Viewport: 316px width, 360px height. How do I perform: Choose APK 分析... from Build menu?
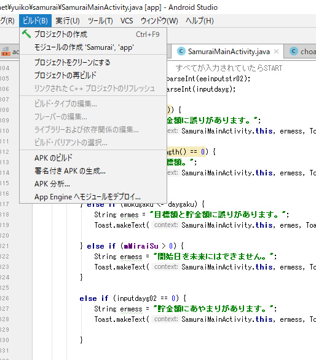[x=93, y=184]
